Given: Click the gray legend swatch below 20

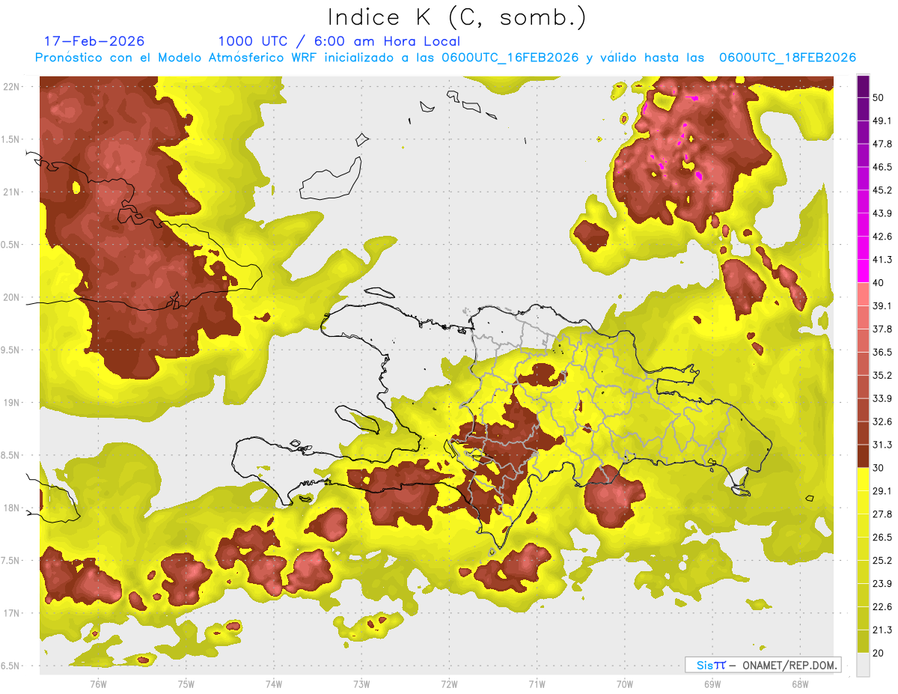Looking at the screenshot, I should tap(863, 665).
